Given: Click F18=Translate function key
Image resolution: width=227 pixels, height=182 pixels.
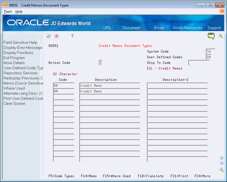Looking at the screenshot, I should [151, 176].
